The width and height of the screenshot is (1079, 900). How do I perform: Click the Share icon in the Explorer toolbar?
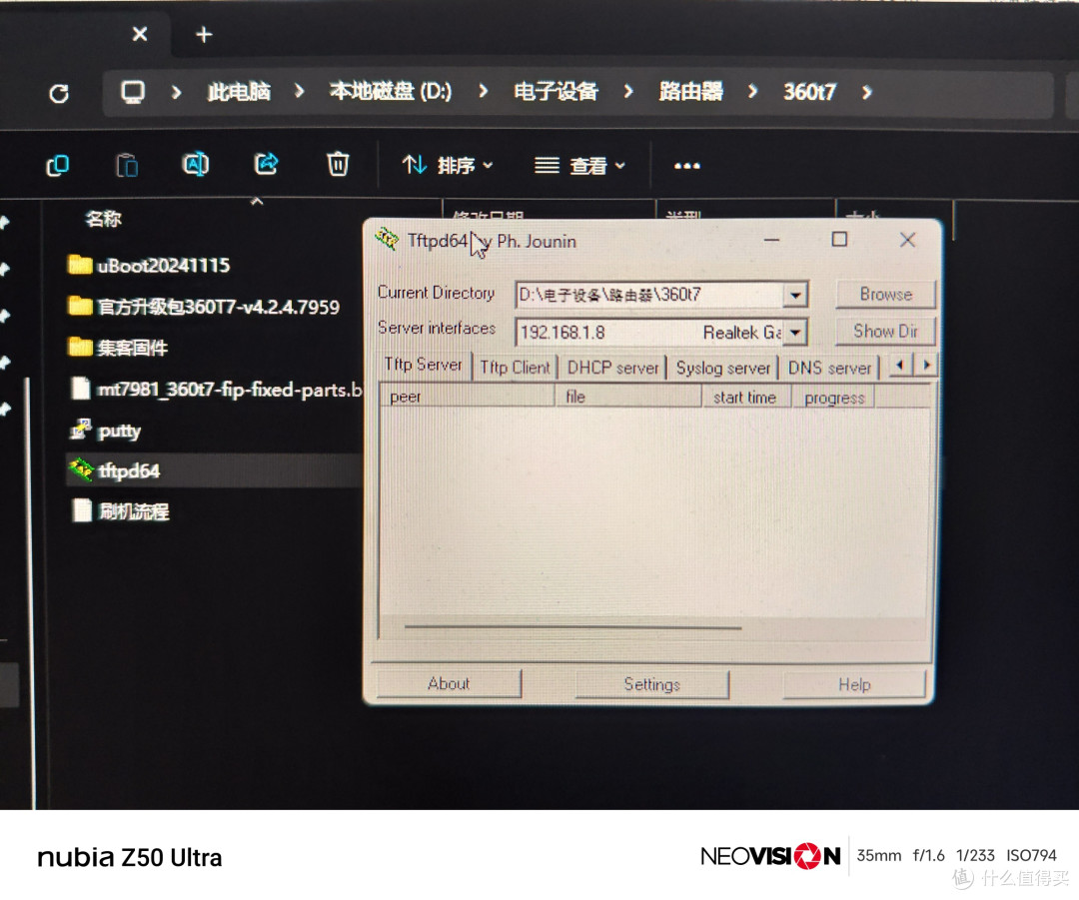[x=265, y=164]
